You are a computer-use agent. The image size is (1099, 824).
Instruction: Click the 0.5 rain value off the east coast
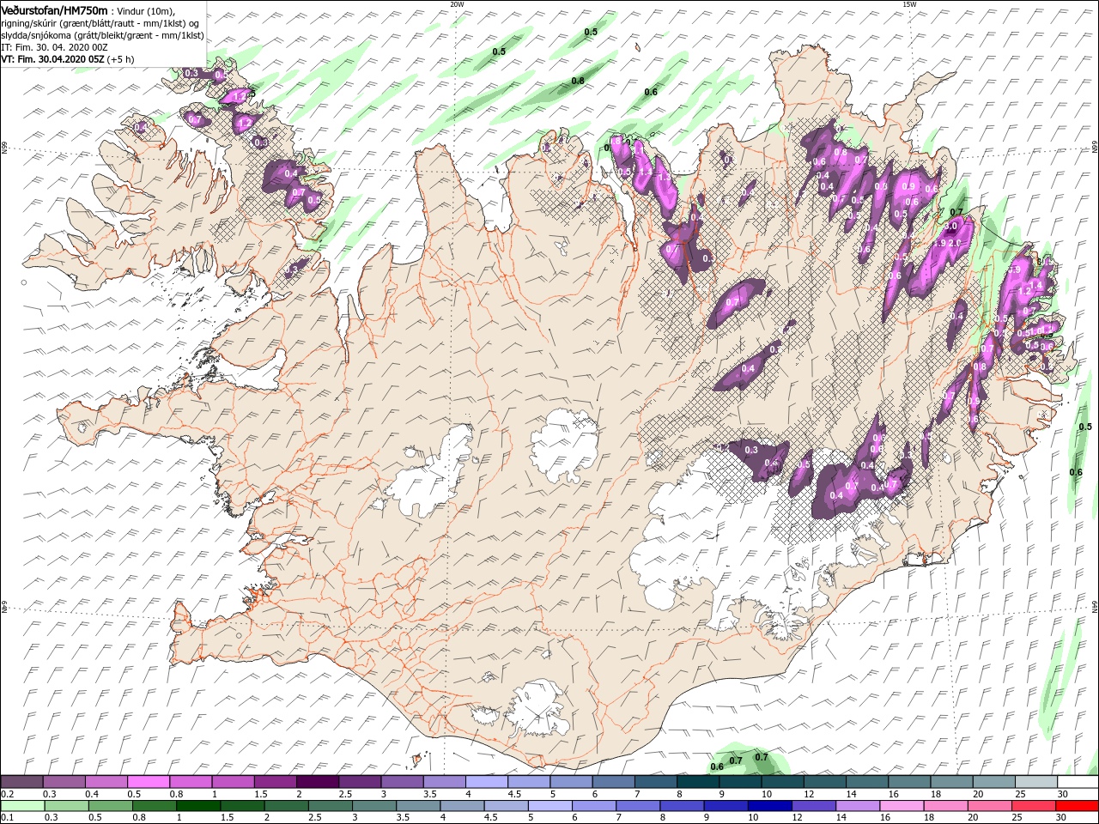pos(1085,427)
